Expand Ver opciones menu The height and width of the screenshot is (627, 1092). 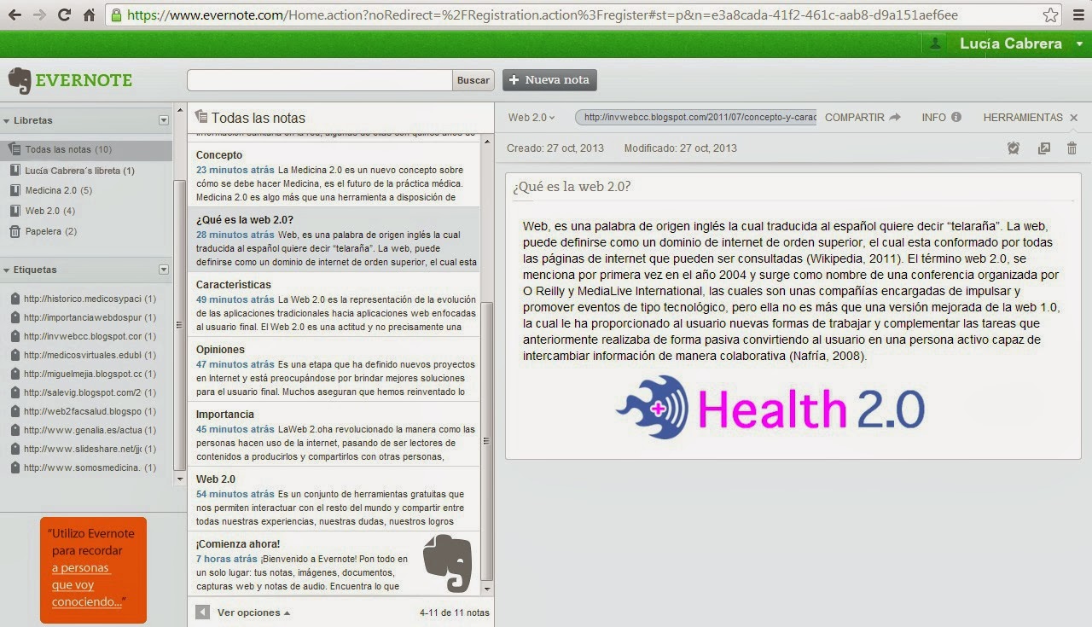point(253,612)
